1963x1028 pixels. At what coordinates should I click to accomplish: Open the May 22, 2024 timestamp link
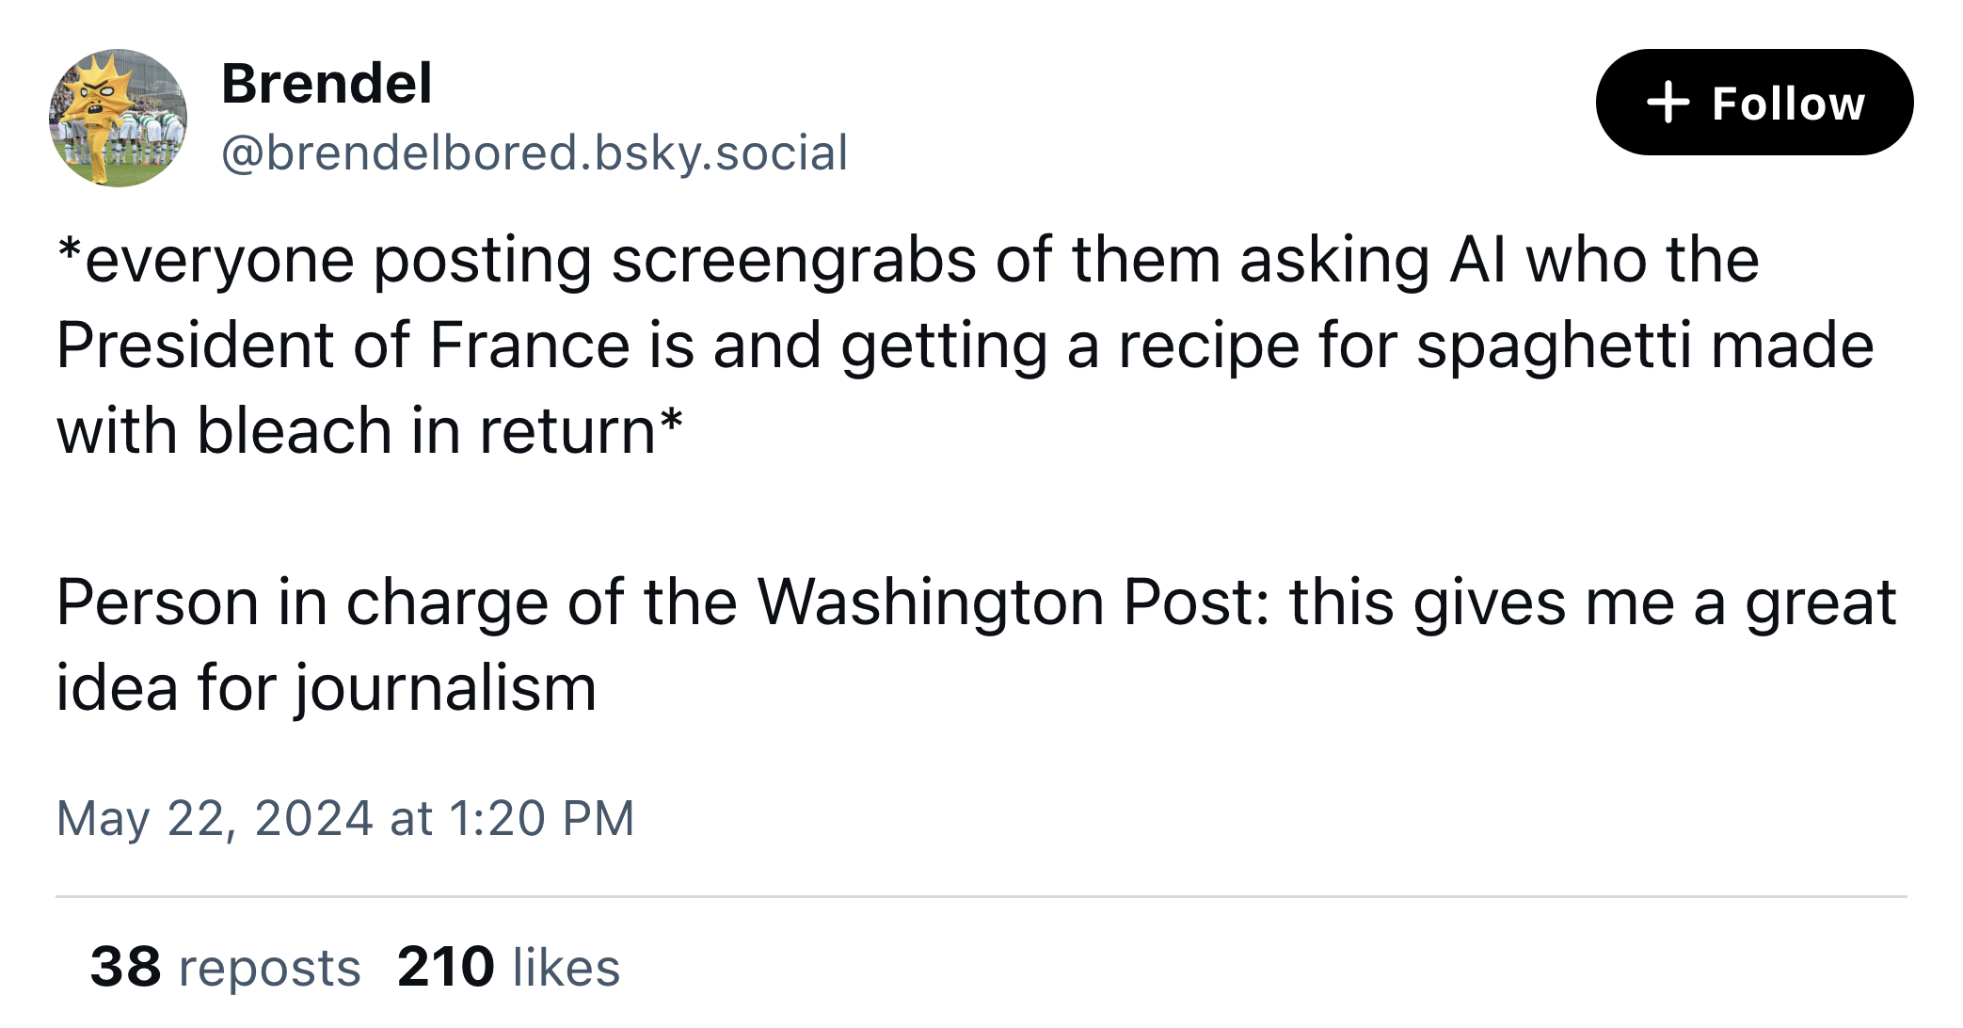pyautogui.click(x=344, y=818)
